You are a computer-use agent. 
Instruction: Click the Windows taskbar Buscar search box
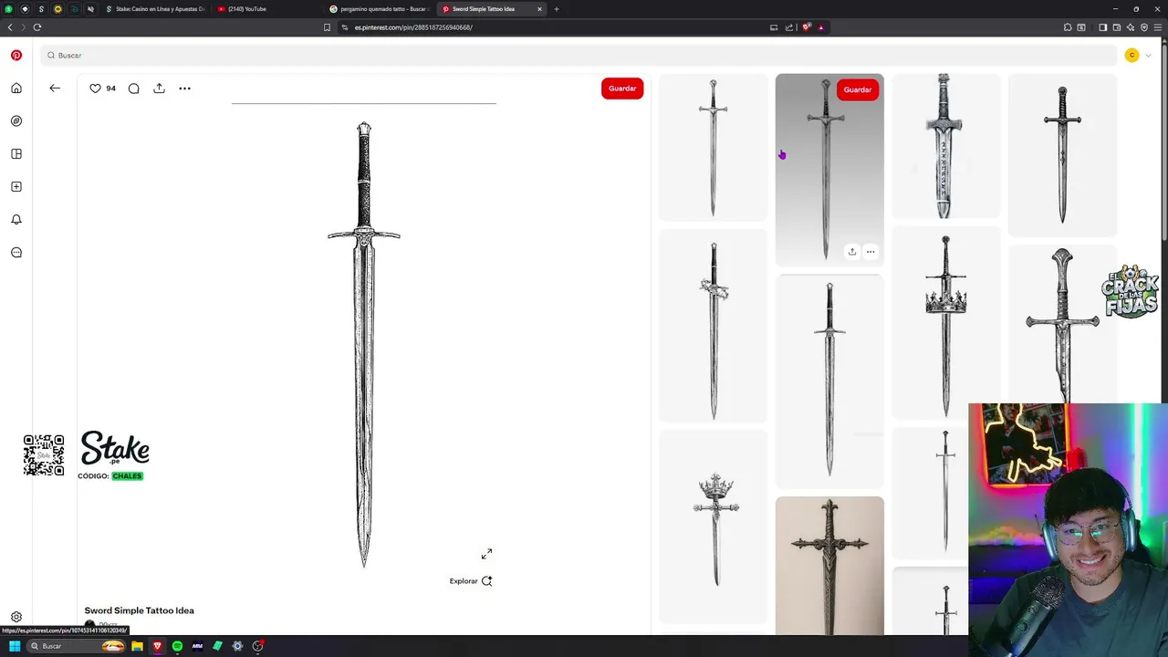pos(77,646)
